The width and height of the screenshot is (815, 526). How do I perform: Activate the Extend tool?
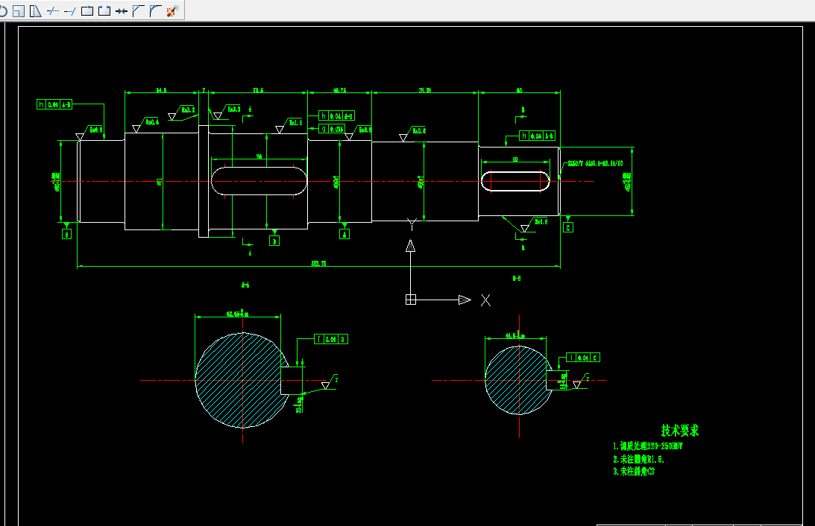click(69, 10)
